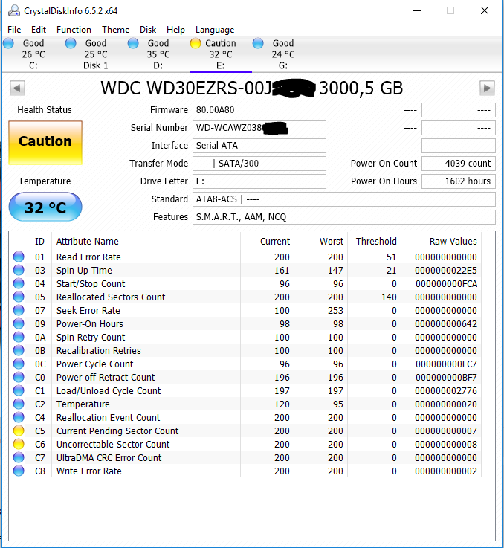Click the Attribute Name column header
Viewport: 504px width, 548px height.
click(x=146, y=242)
